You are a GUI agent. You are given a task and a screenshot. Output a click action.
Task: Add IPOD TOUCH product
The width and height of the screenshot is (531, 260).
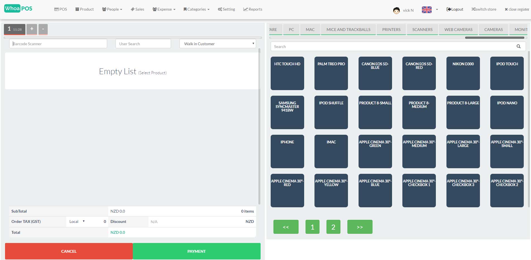point(507,73)
